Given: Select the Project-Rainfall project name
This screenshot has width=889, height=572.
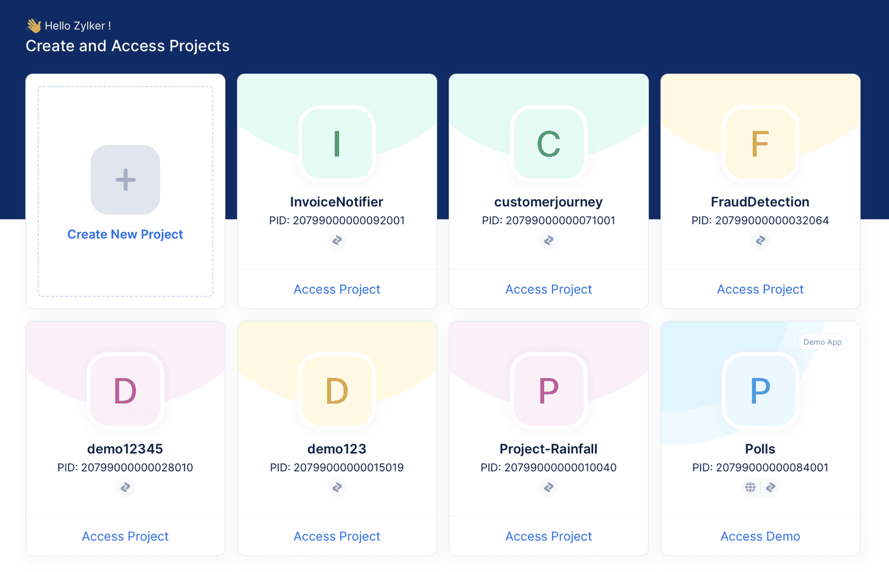Looking at the screenshot, I should point(549,449).
